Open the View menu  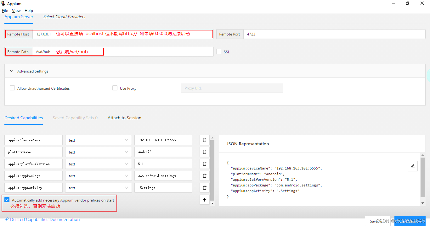pos(16,10)
